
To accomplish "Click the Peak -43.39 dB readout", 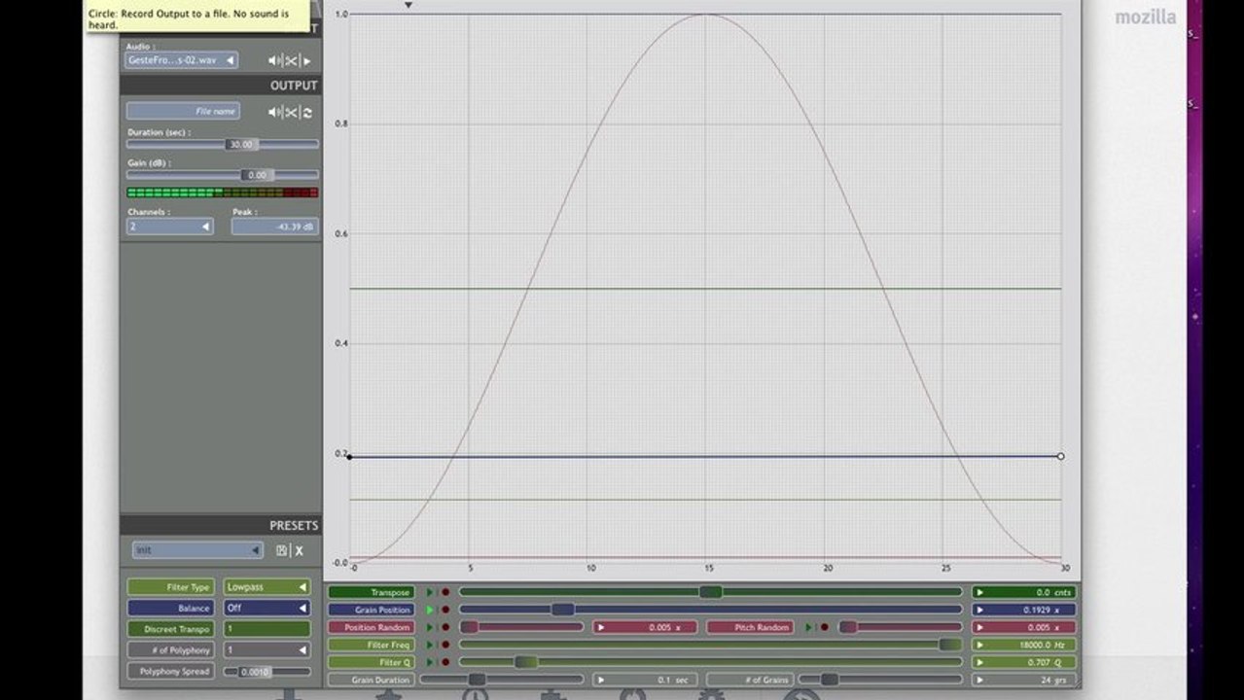I will [x=275, y=227].
